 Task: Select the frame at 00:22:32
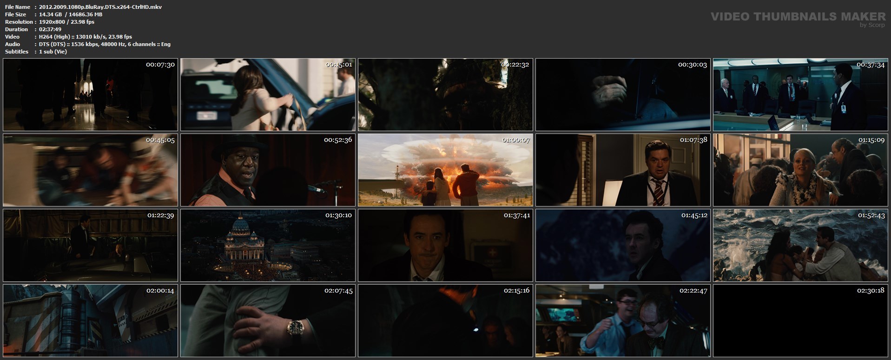(x=445, y=94)
